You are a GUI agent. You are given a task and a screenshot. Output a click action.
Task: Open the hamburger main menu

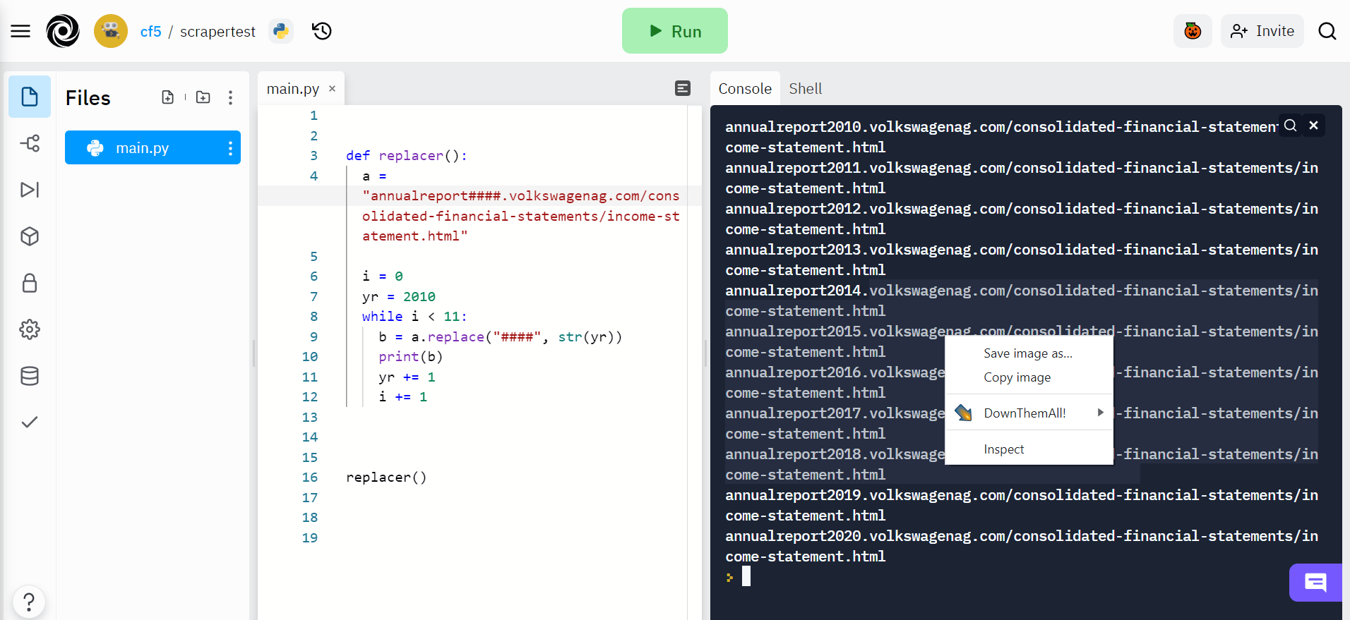click(20, 31)
